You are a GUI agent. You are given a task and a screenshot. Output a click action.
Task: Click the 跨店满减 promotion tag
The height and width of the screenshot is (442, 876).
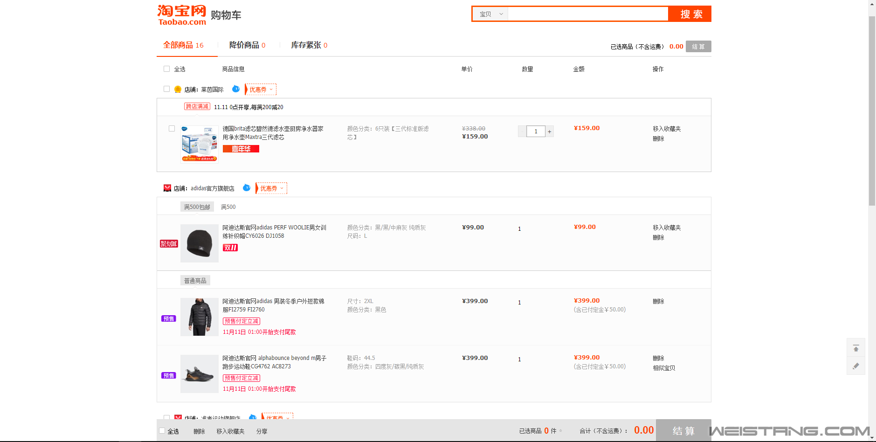coord(197,106)
